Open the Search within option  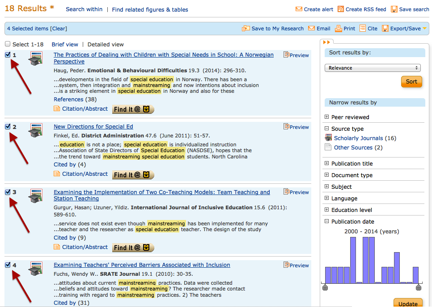84,9
